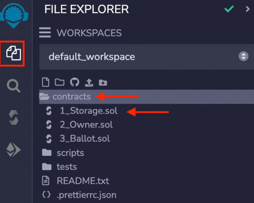Open README.txt file
Screen dimensions: 254x203
[x=83, y=181]
